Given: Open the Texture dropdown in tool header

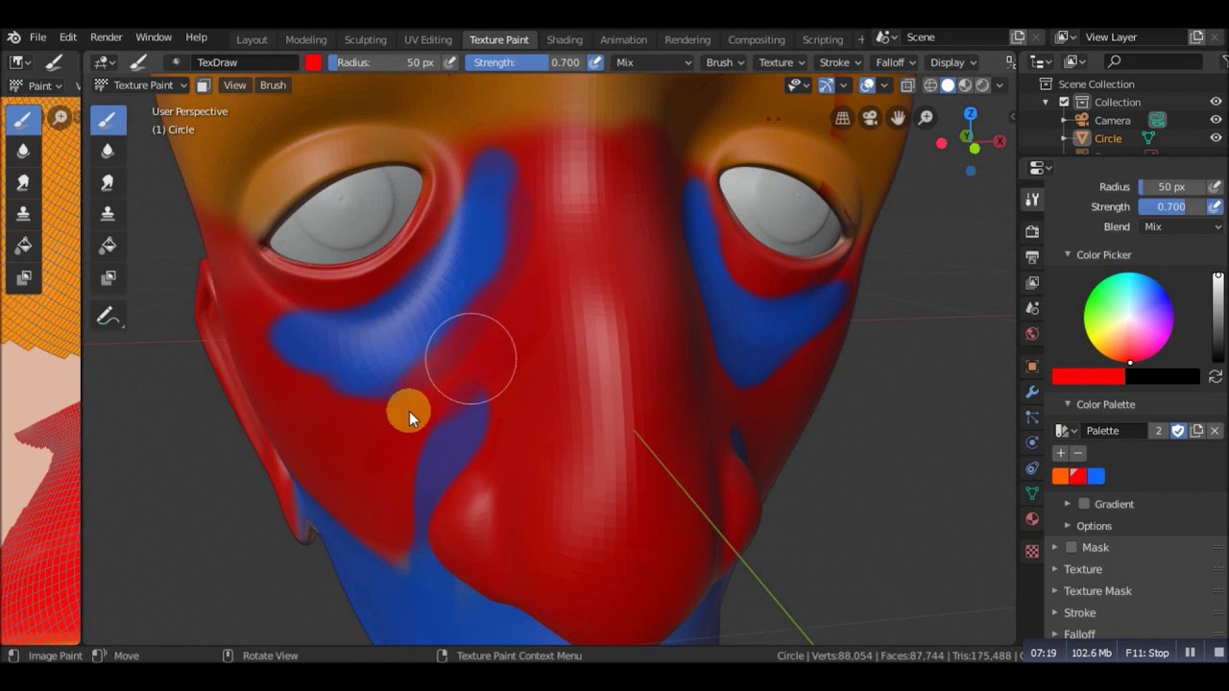Looking at the screenshot, I should pyautogui.click(x=782, y=62).
